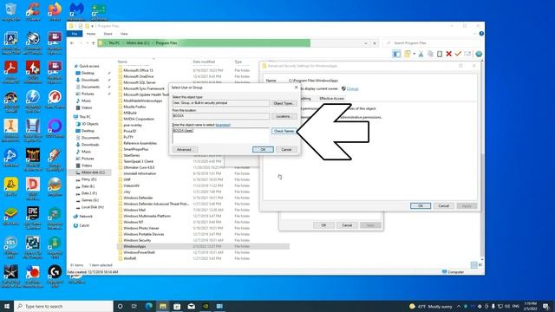This screenshot has width=555, height=312.
Task: Click the Back arrow in Explorer
Action: (72, 43)
